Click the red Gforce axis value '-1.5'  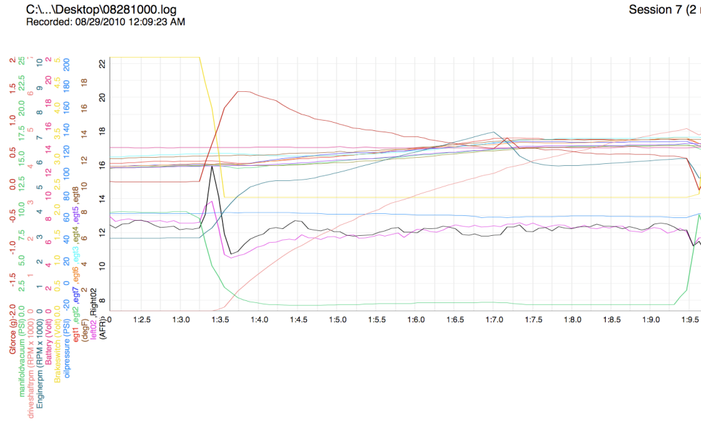click(x=12, y=280)
